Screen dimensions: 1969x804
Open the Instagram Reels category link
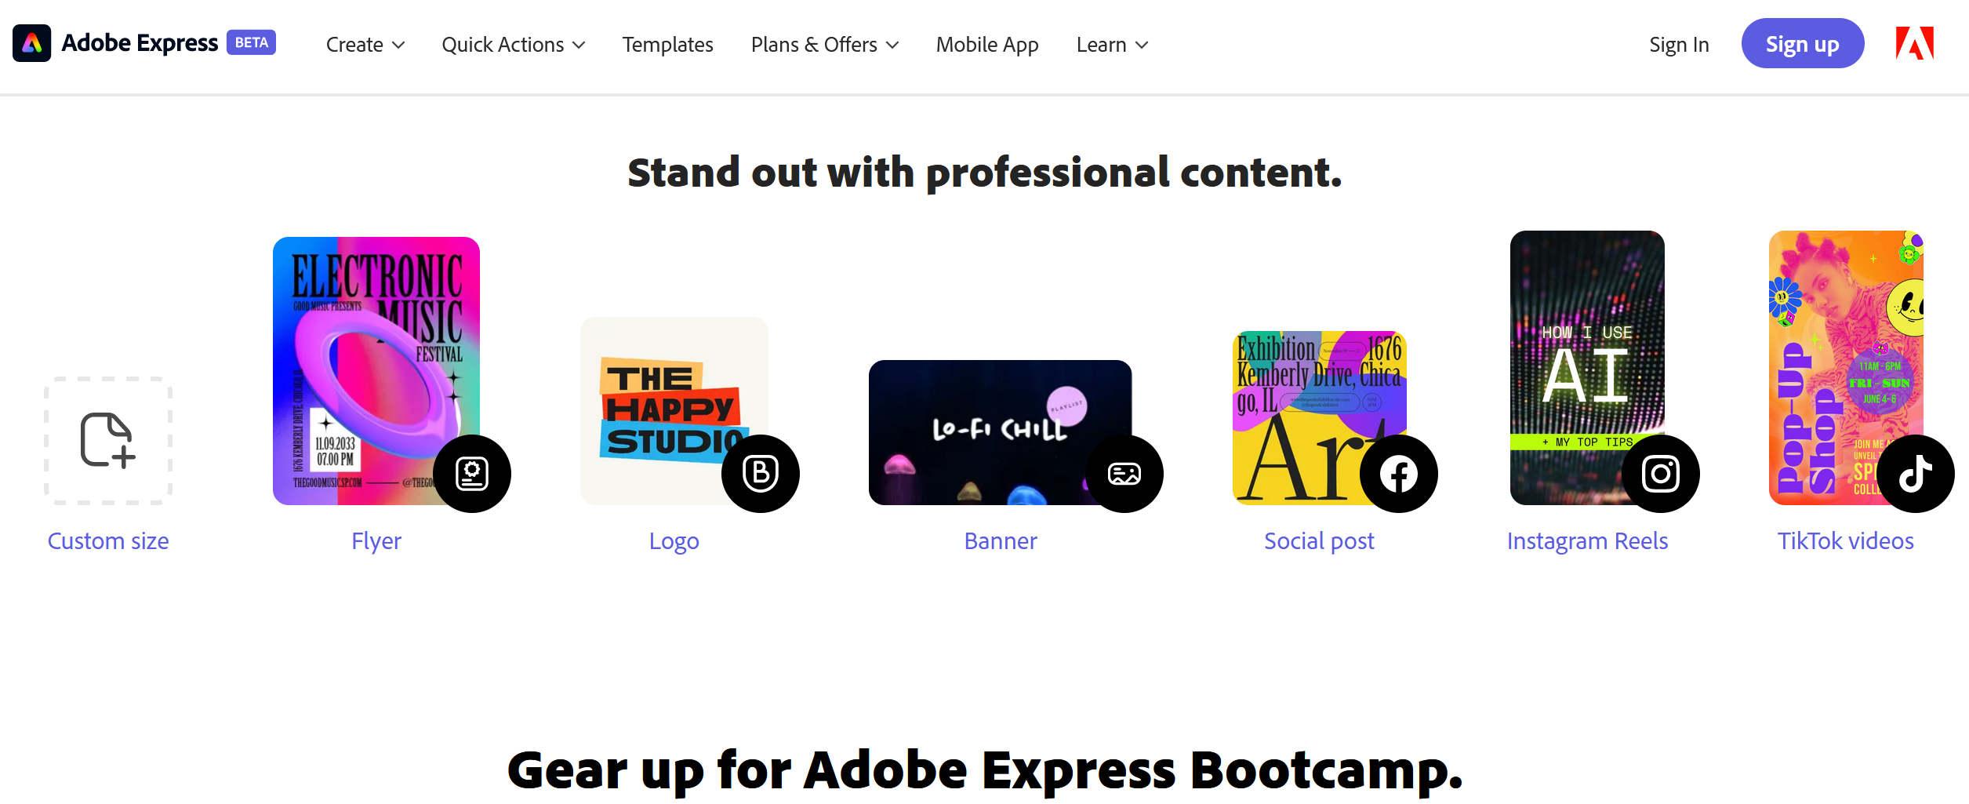[x=1586, y=540]
